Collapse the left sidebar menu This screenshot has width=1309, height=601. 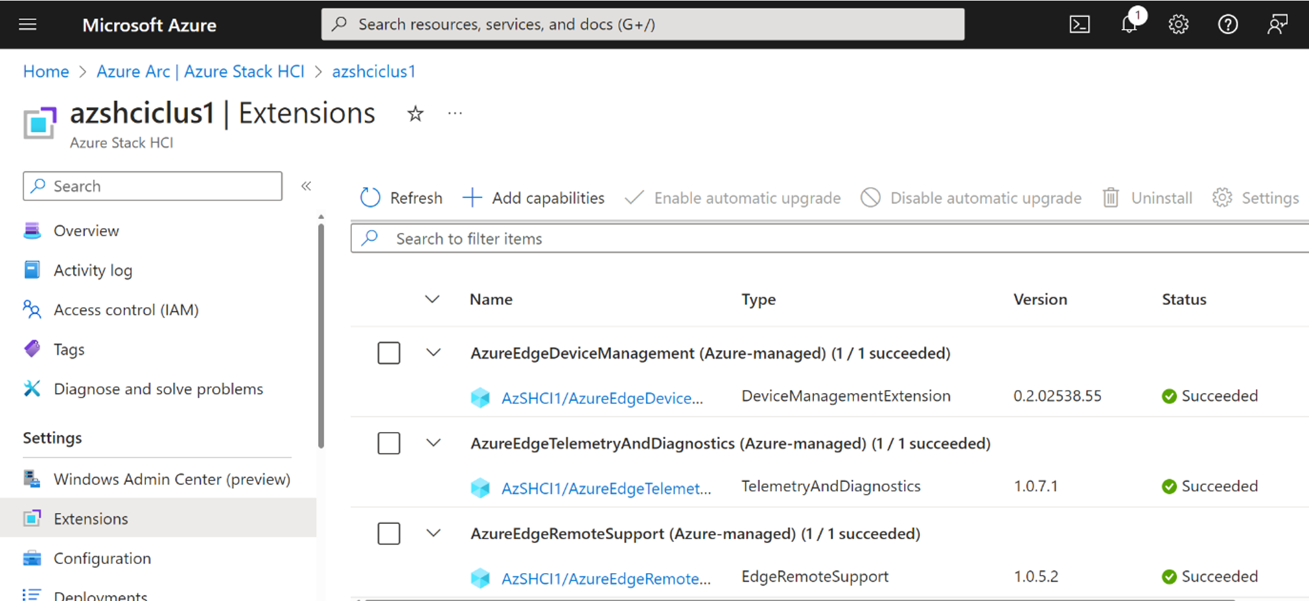(x=307, y=187)
